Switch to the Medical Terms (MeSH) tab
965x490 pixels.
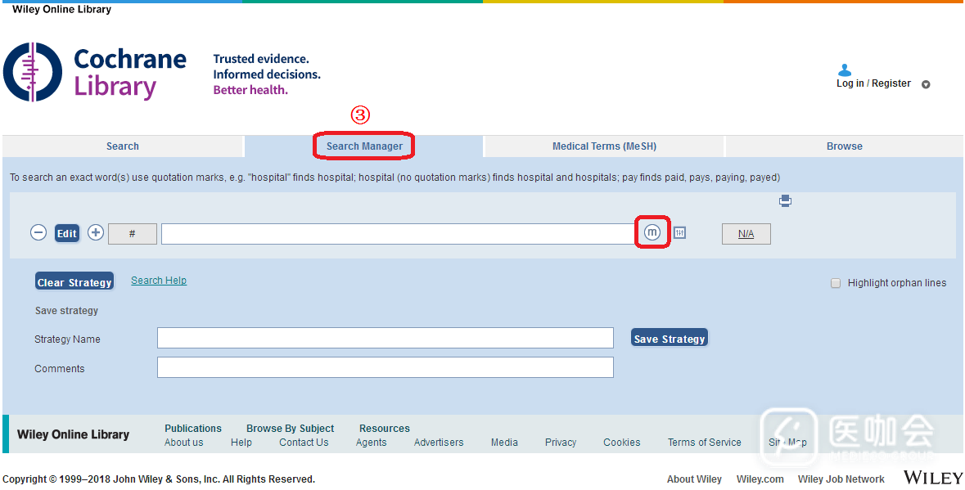click(x=604, y=146)
